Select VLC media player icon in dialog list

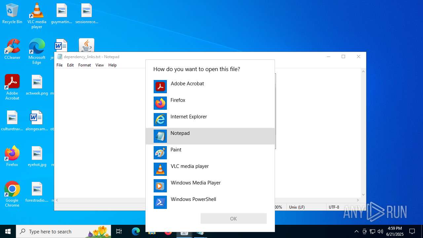[x=160, y=169]
